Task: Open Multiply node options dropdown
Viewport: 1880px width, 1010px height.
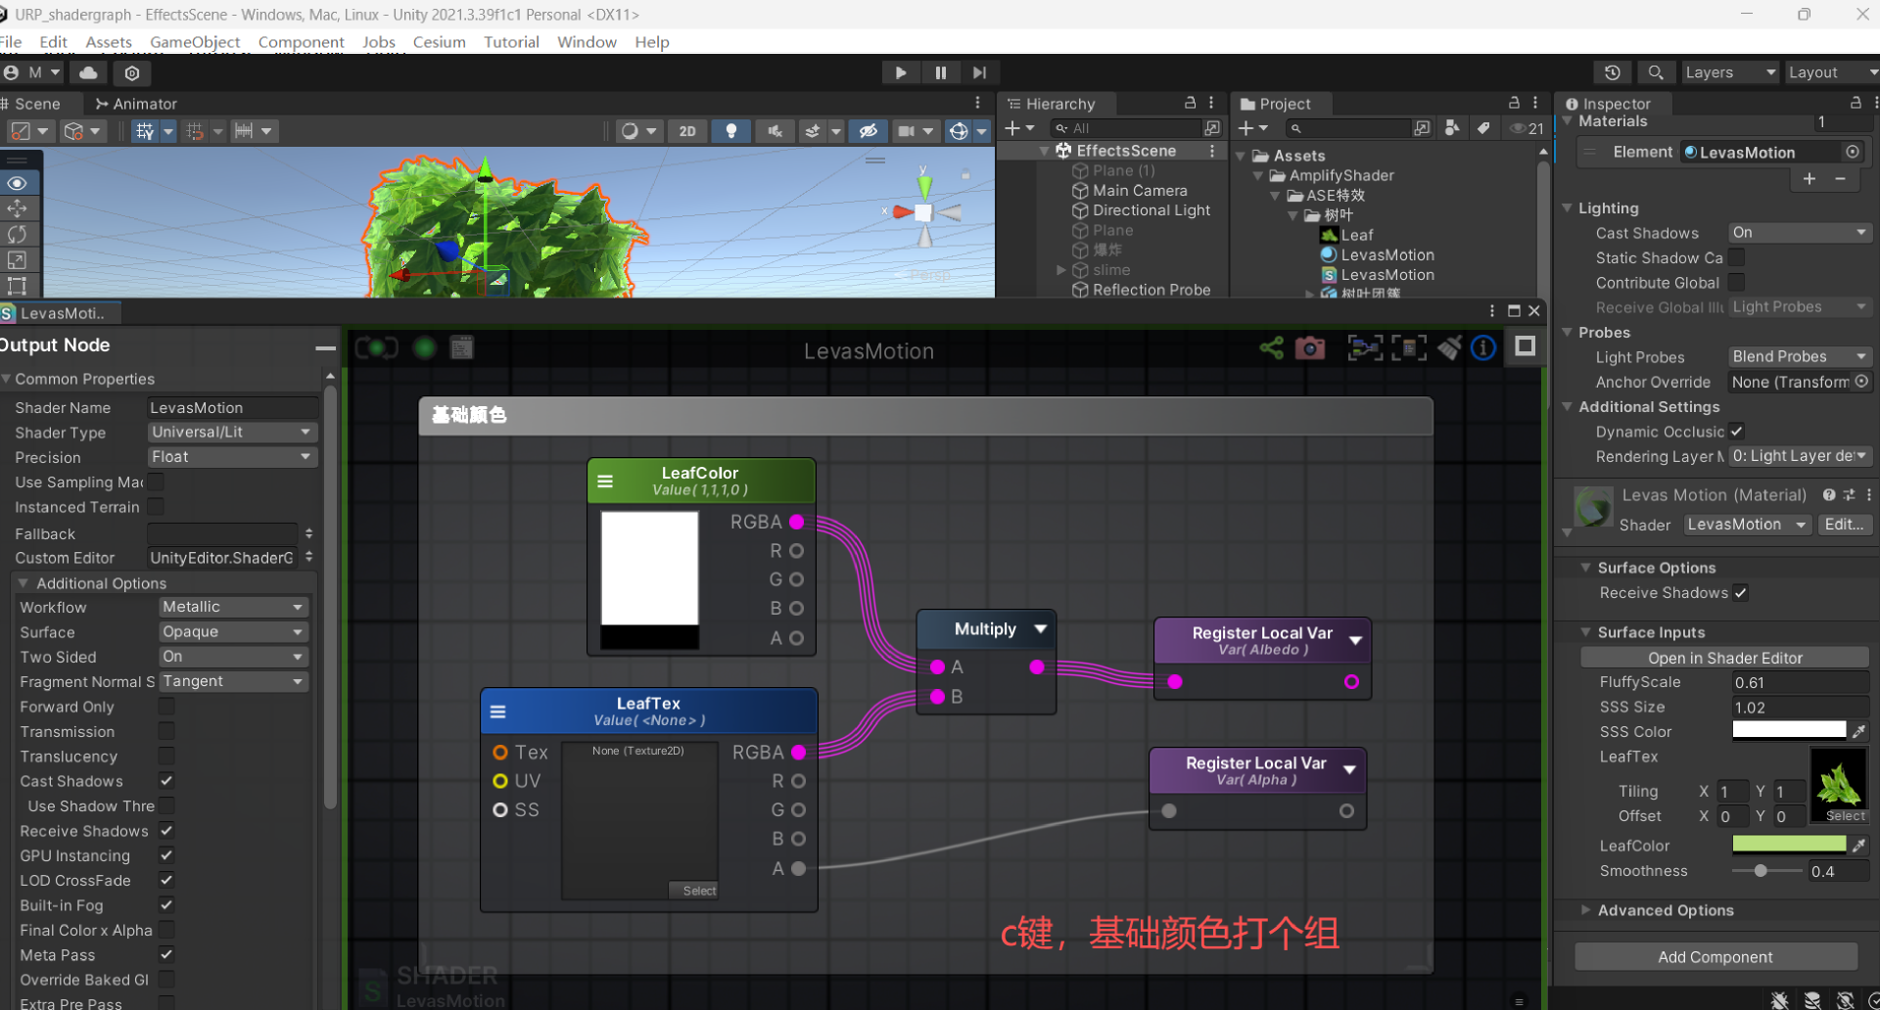Action: click(1041, 629)
